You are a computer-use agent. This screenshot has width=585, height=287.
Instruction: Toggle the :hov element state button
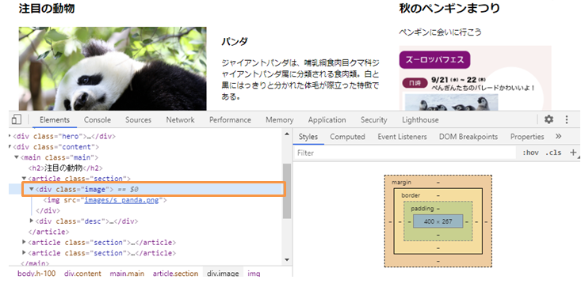point(530,153)
